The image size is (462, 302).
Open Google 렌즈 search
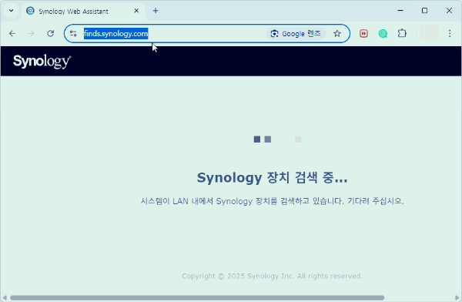[296, 34]
